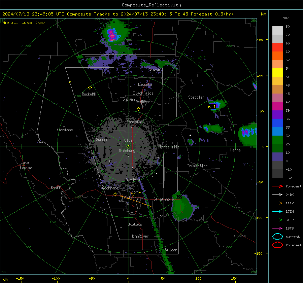Click the Innisfail city label

[x=136, y=122]
